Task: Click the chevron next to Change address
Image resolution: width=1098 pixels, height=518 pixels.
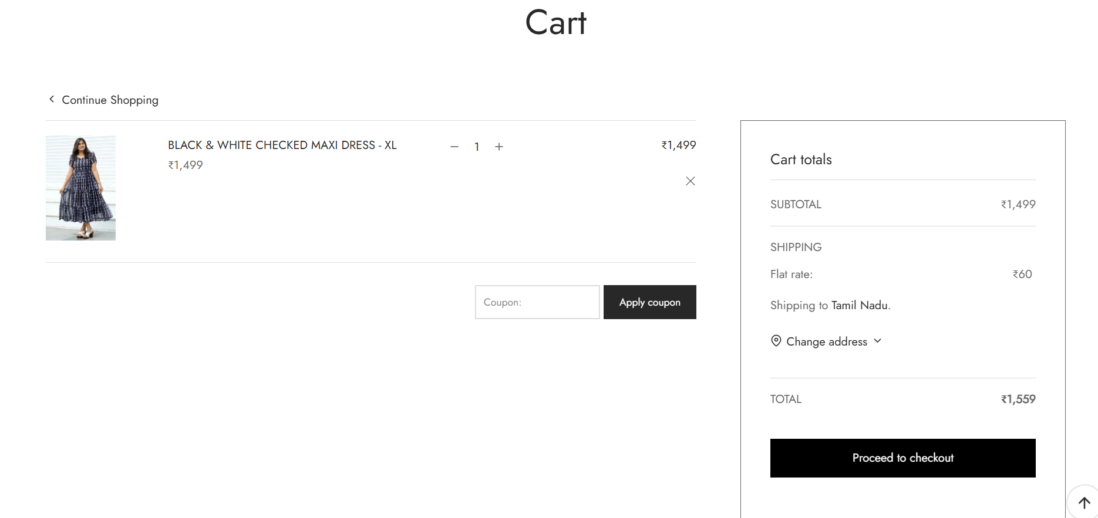Action: 878,341
